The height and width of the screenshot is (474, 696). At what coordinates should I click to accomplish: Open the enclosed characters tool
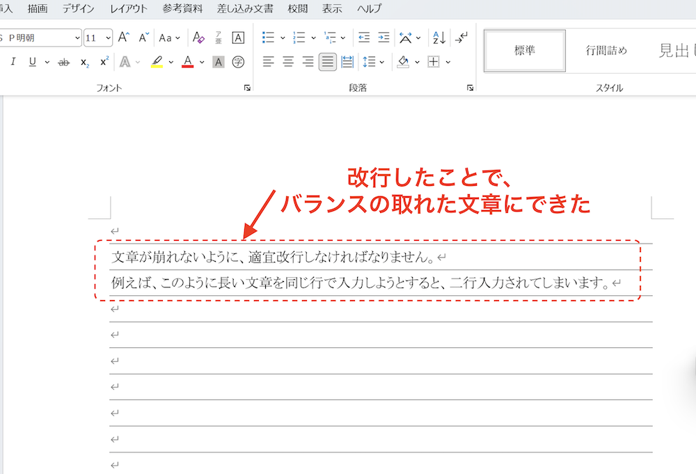238,62
